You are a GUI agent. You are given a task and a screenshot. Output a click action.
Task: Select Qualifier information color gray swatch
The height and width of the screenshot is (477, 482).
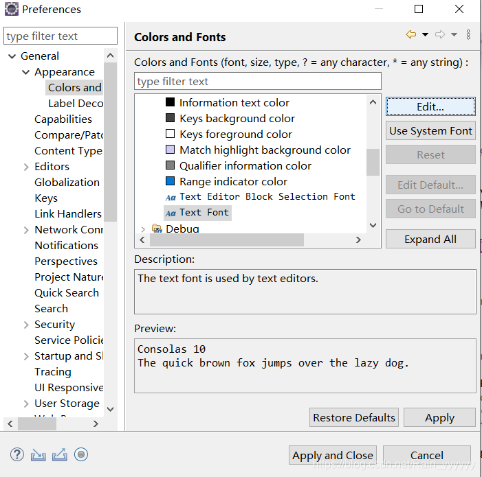(170, 165)
